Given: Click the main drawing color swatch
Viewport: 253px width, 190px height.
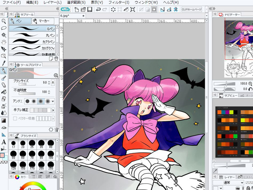Looking at the screenshot, I should point(2,155).
